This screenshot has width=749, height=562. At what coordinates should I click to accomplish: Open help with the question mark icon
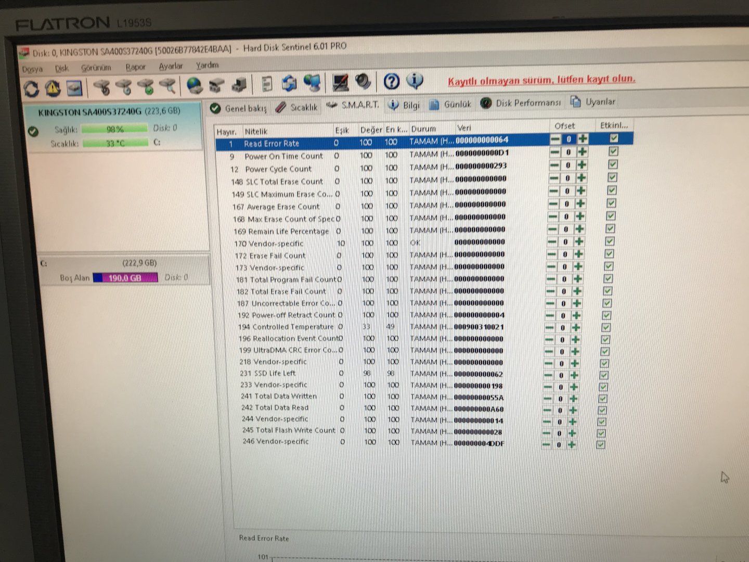point(391,81)
